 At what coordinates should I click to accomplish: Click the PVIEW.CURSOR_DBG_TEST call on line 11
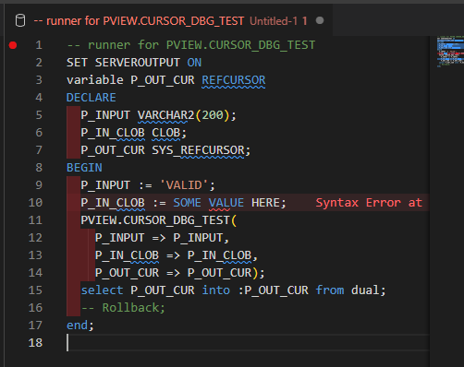coord(155,220)
